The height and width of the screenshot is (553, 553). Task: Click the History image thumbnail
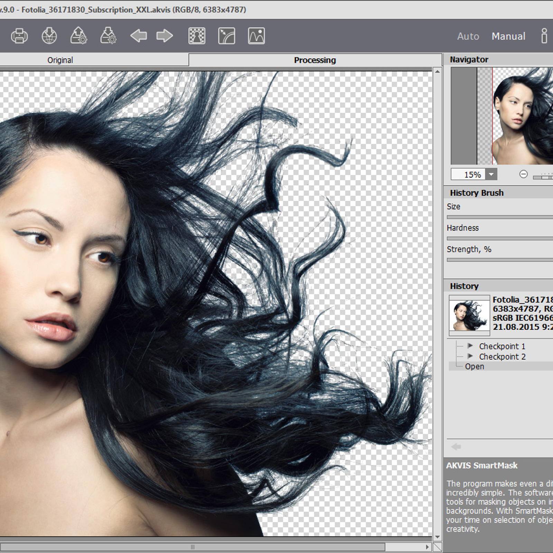pyautogui.click(x=469, y=315)
